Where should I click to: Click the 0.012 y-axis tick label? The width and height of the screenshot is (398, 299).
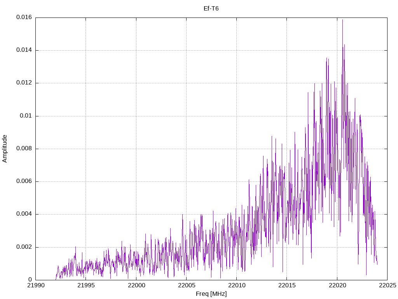(24, 83)
